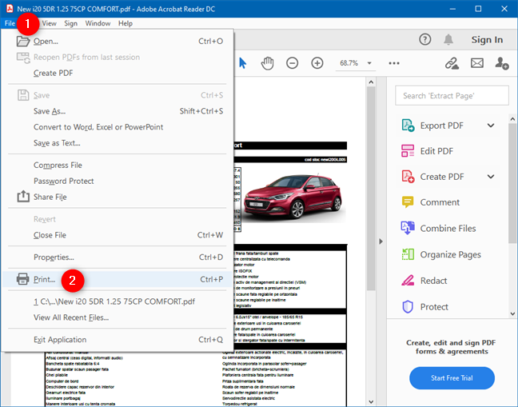Open the notifications bell
This screenshot has width=518, height=407.
[x=448, y=39]
